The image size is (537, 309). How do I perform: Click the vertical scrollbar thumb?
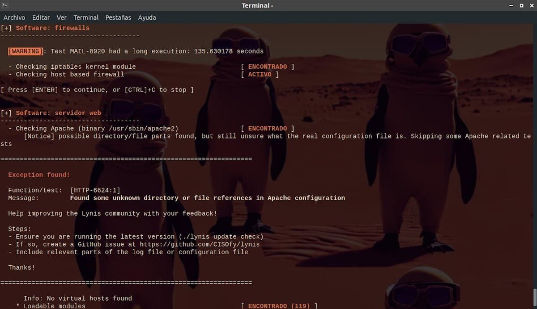(534, 298)
